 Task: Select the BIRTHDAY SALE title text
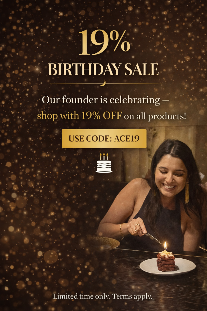pyautogui.click(x=103, y=69)
